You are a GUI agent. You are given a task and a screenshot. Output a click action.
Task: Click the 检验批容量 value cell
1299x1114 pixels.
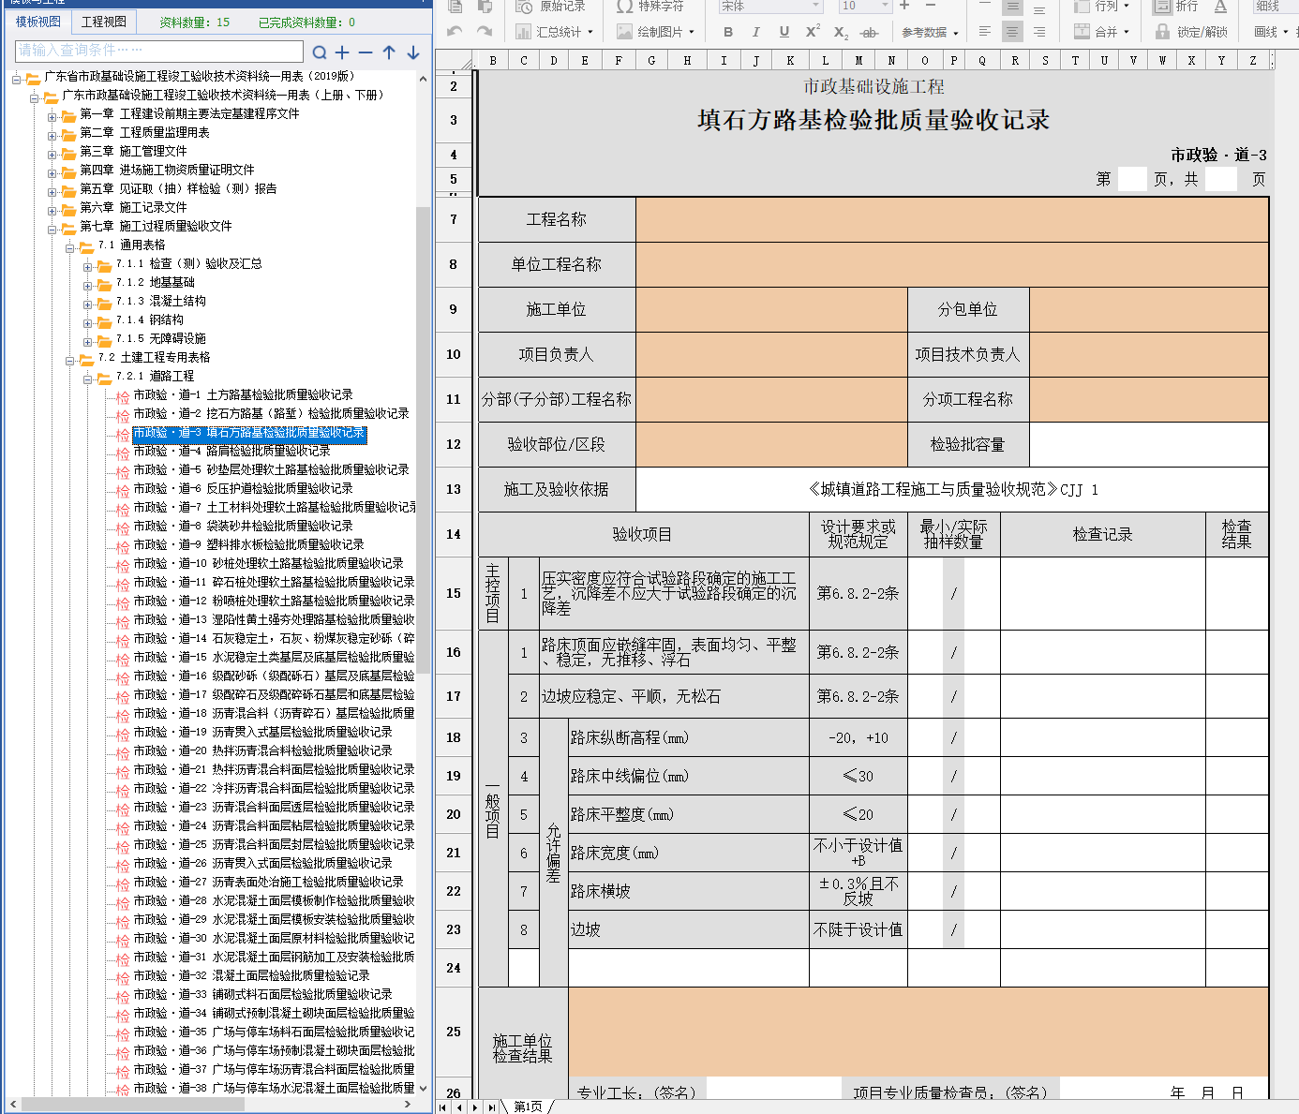coord(1148,444)
